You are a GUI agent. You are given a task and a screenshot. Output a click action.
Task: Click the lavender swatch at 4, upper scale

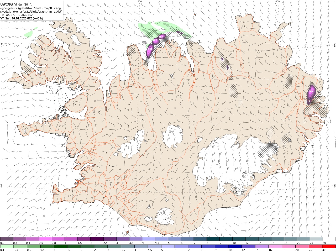coord(149,239)
